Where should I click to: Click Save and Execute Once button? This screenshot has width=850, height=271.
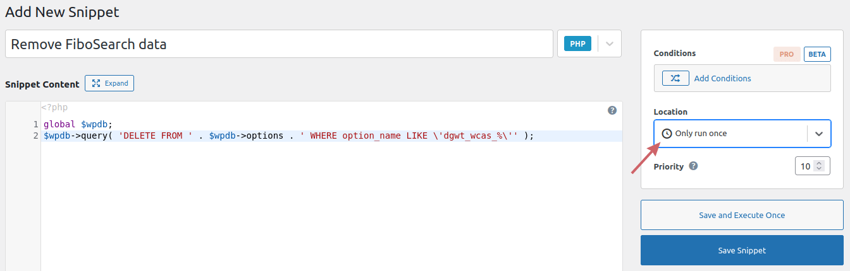(x=742, y=215)
